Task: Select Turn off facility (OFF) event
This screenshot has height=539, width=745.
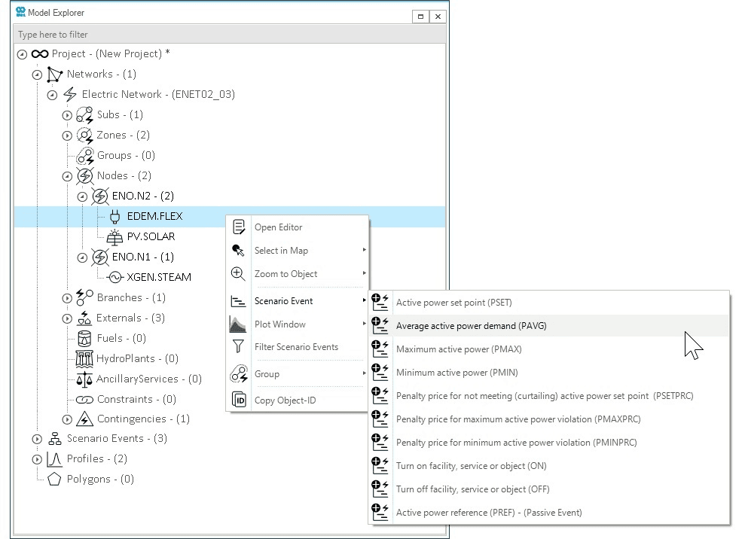Action: click(472, 489)
